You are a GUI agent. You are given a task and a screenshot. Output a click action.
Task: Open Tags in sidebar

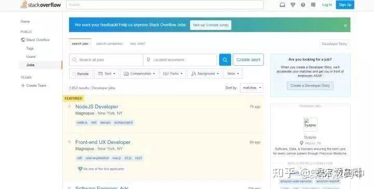[30, 48]
